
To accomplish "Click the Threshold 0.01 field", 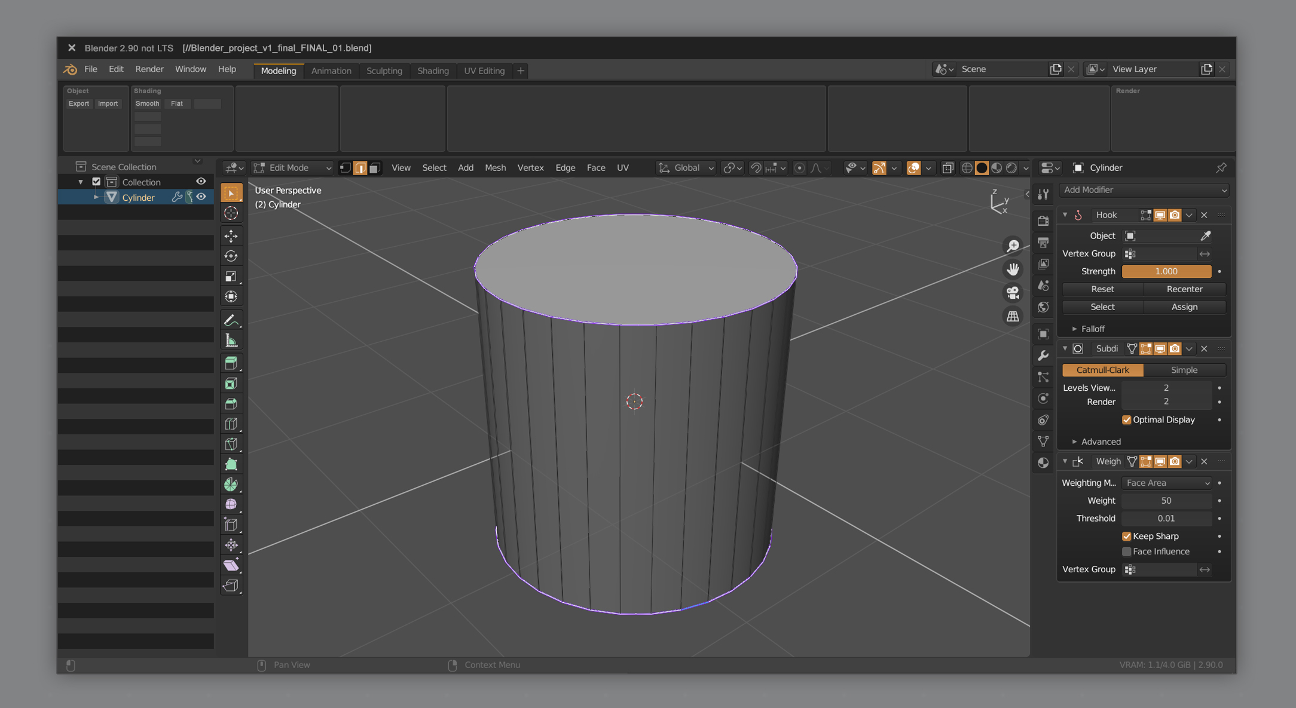I will coord(1166,519).
